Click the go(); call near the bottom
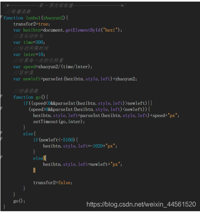Viewport: 200px width, 212px height. click(19, 201)
